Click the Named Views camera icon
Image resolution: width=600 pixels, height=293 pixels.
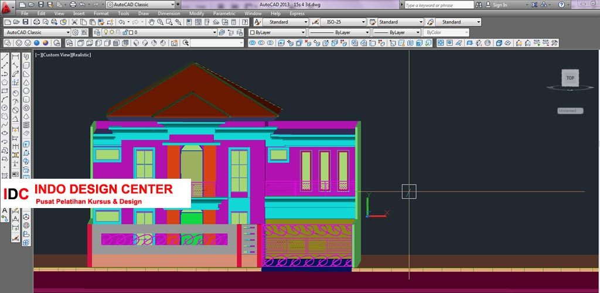coord(175,43)
